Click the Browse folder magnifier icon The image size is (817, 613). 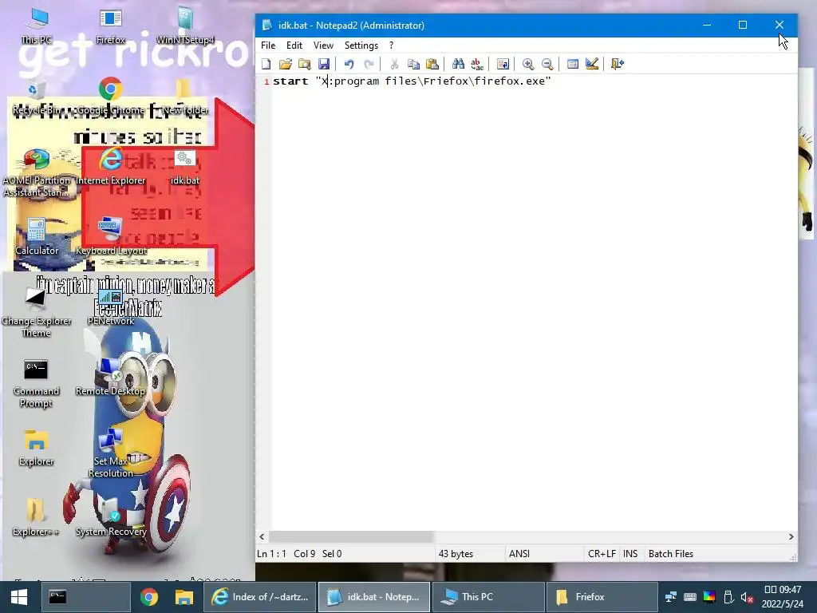[304, 64]
